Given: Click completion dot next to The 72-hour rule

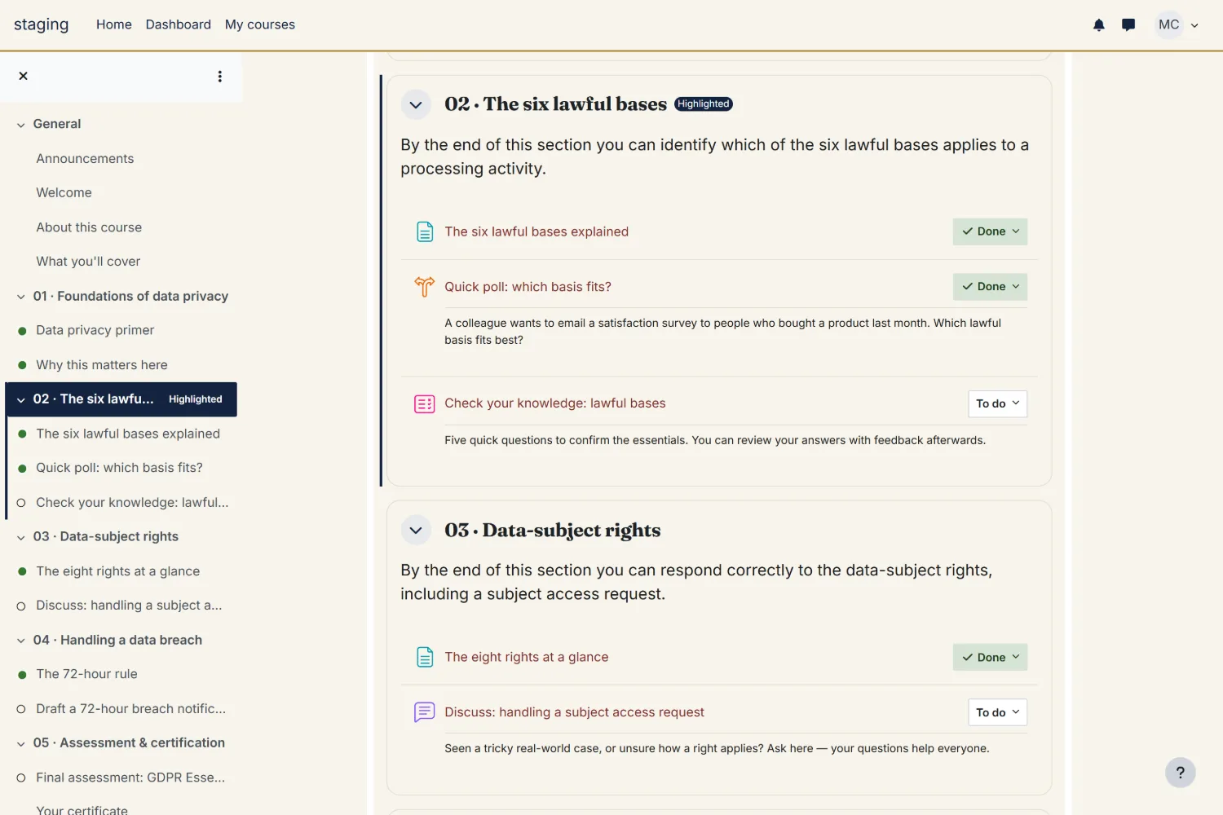Looking at the screenshot, I should pos(22,675).
